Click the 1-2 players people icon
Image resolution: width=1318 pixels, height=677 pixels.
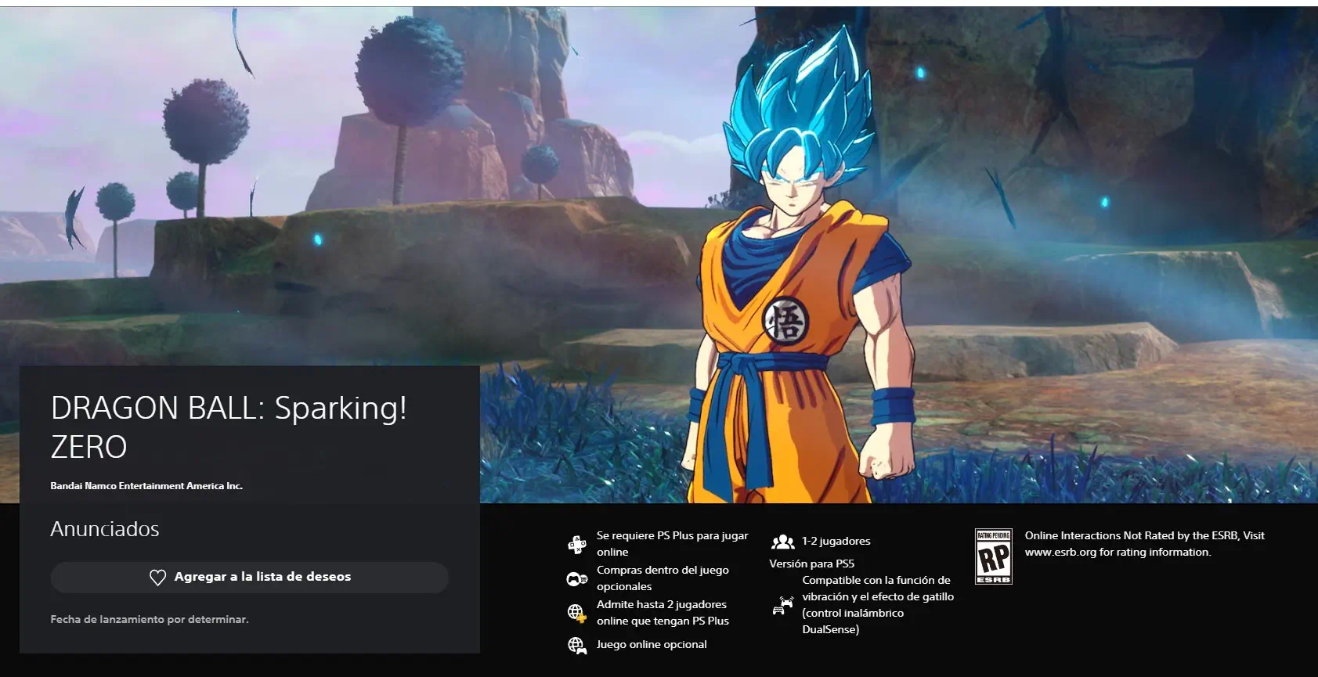pos(782,542)
